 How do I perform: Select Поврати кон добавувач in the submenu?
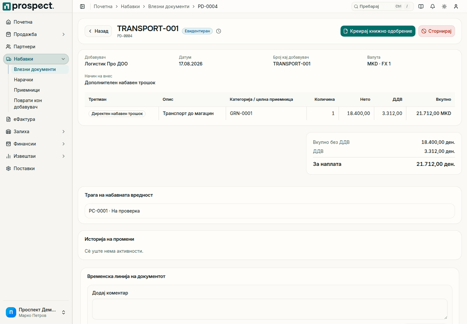40,104
